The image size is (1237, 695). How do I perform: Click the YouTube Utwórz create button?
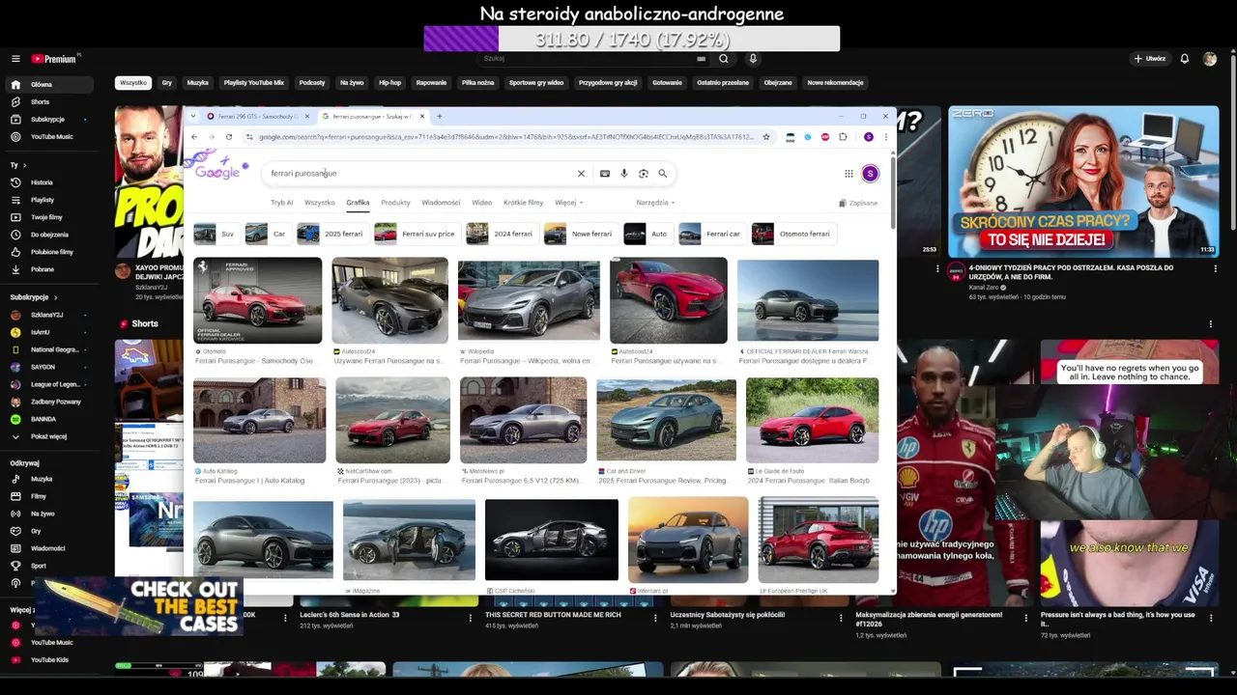click(1150, 59)
